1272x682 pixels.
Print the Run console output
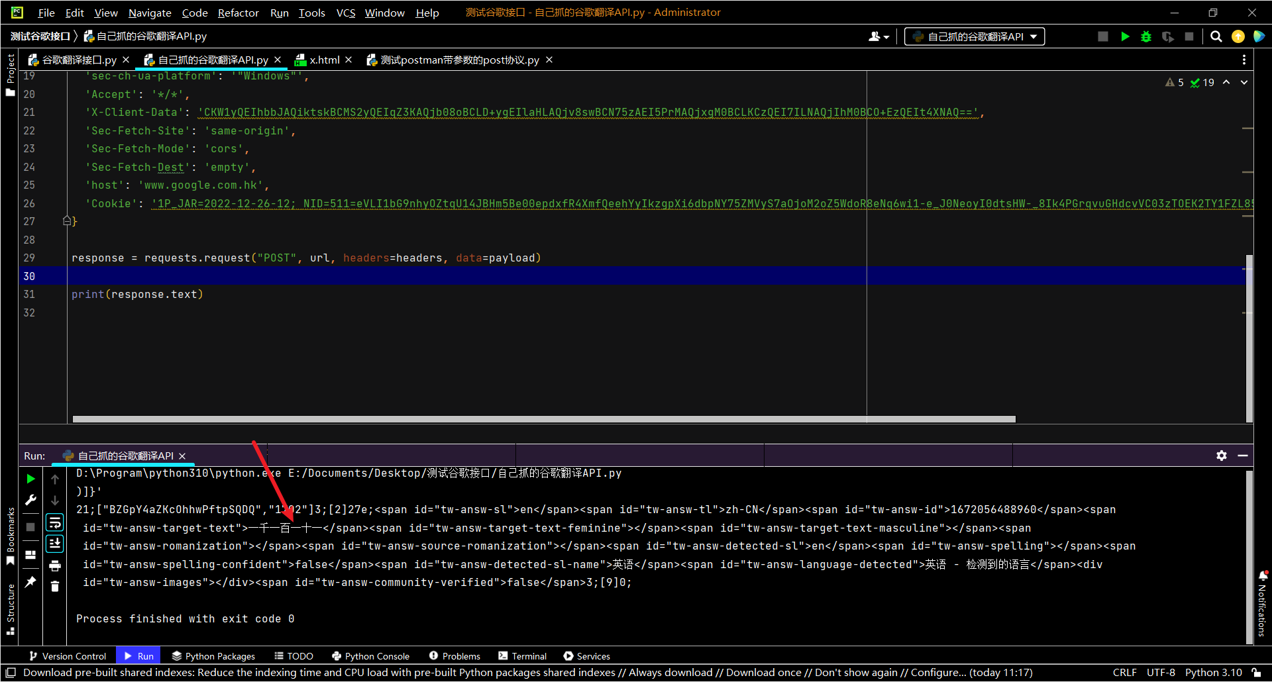[55, 565]
